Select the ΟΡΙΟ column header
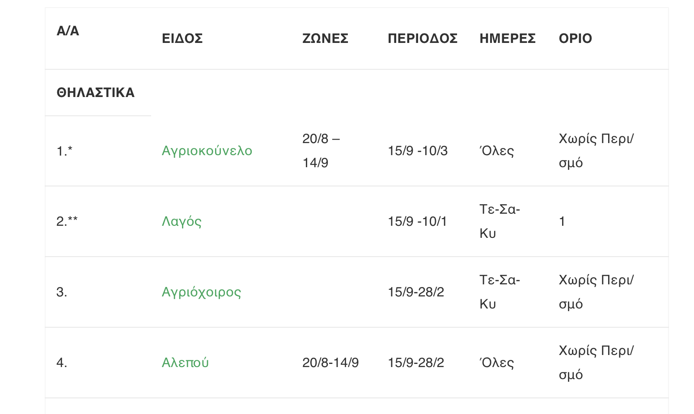694x414 pixels. (x=575, y=38)
